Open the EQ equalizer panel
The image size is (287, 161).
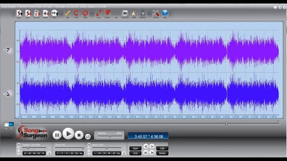[116, 14]
